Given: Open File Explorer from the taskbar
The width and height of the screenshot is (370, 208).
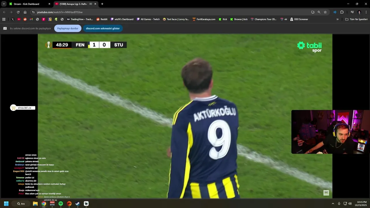Looking at the screenshot, I should tap(35, 204).
